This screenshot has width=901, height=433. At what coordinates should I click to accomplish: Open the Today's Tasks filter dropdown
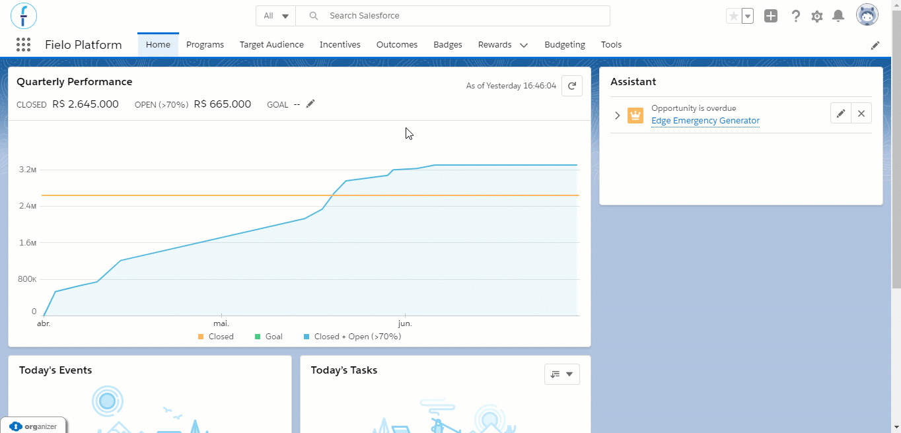point(562,374)
